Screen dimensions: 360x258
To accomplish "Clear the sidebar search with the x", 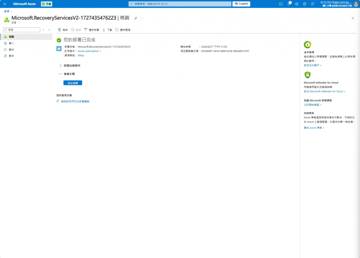I will click(43, 30).
